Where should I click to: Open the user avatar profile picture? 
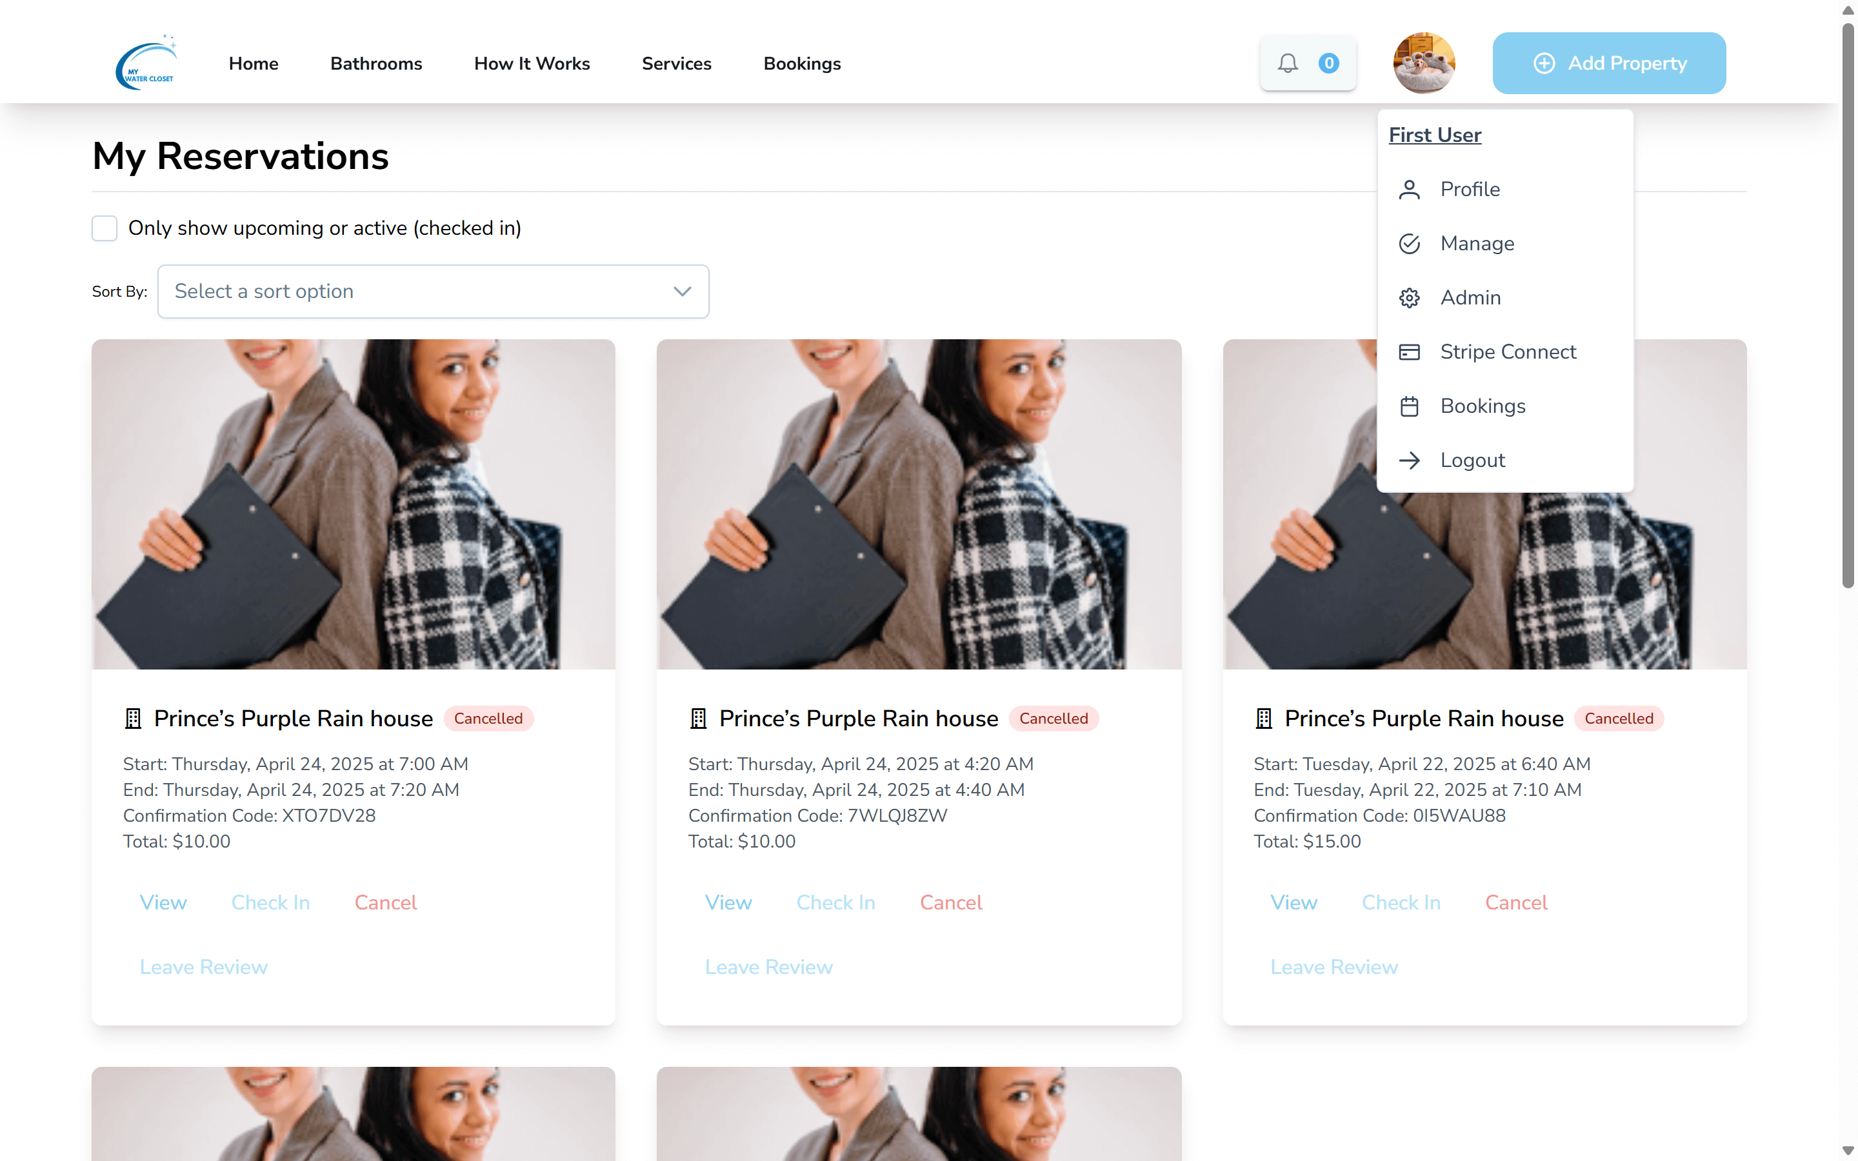tap(1423, 63)
